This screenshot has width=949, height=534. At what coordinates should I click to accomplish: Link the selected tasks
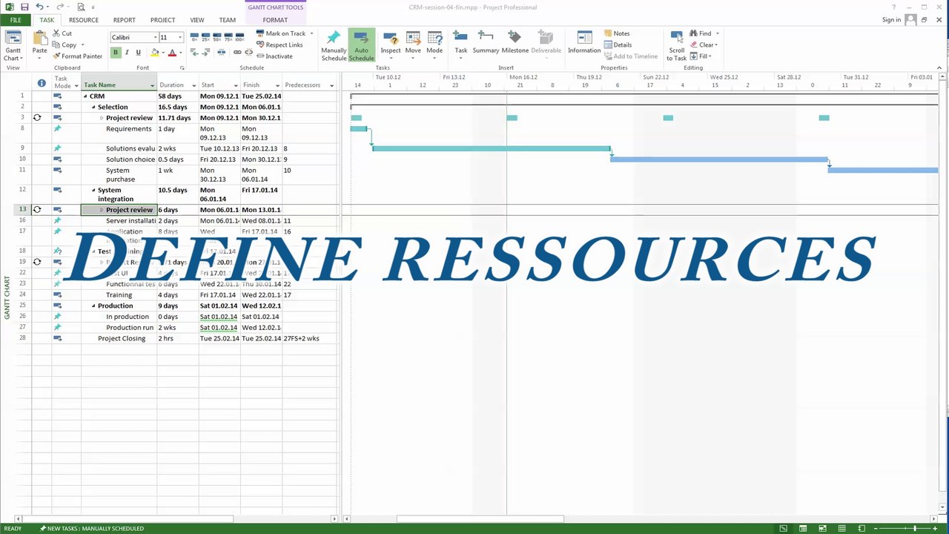[237, 53]
